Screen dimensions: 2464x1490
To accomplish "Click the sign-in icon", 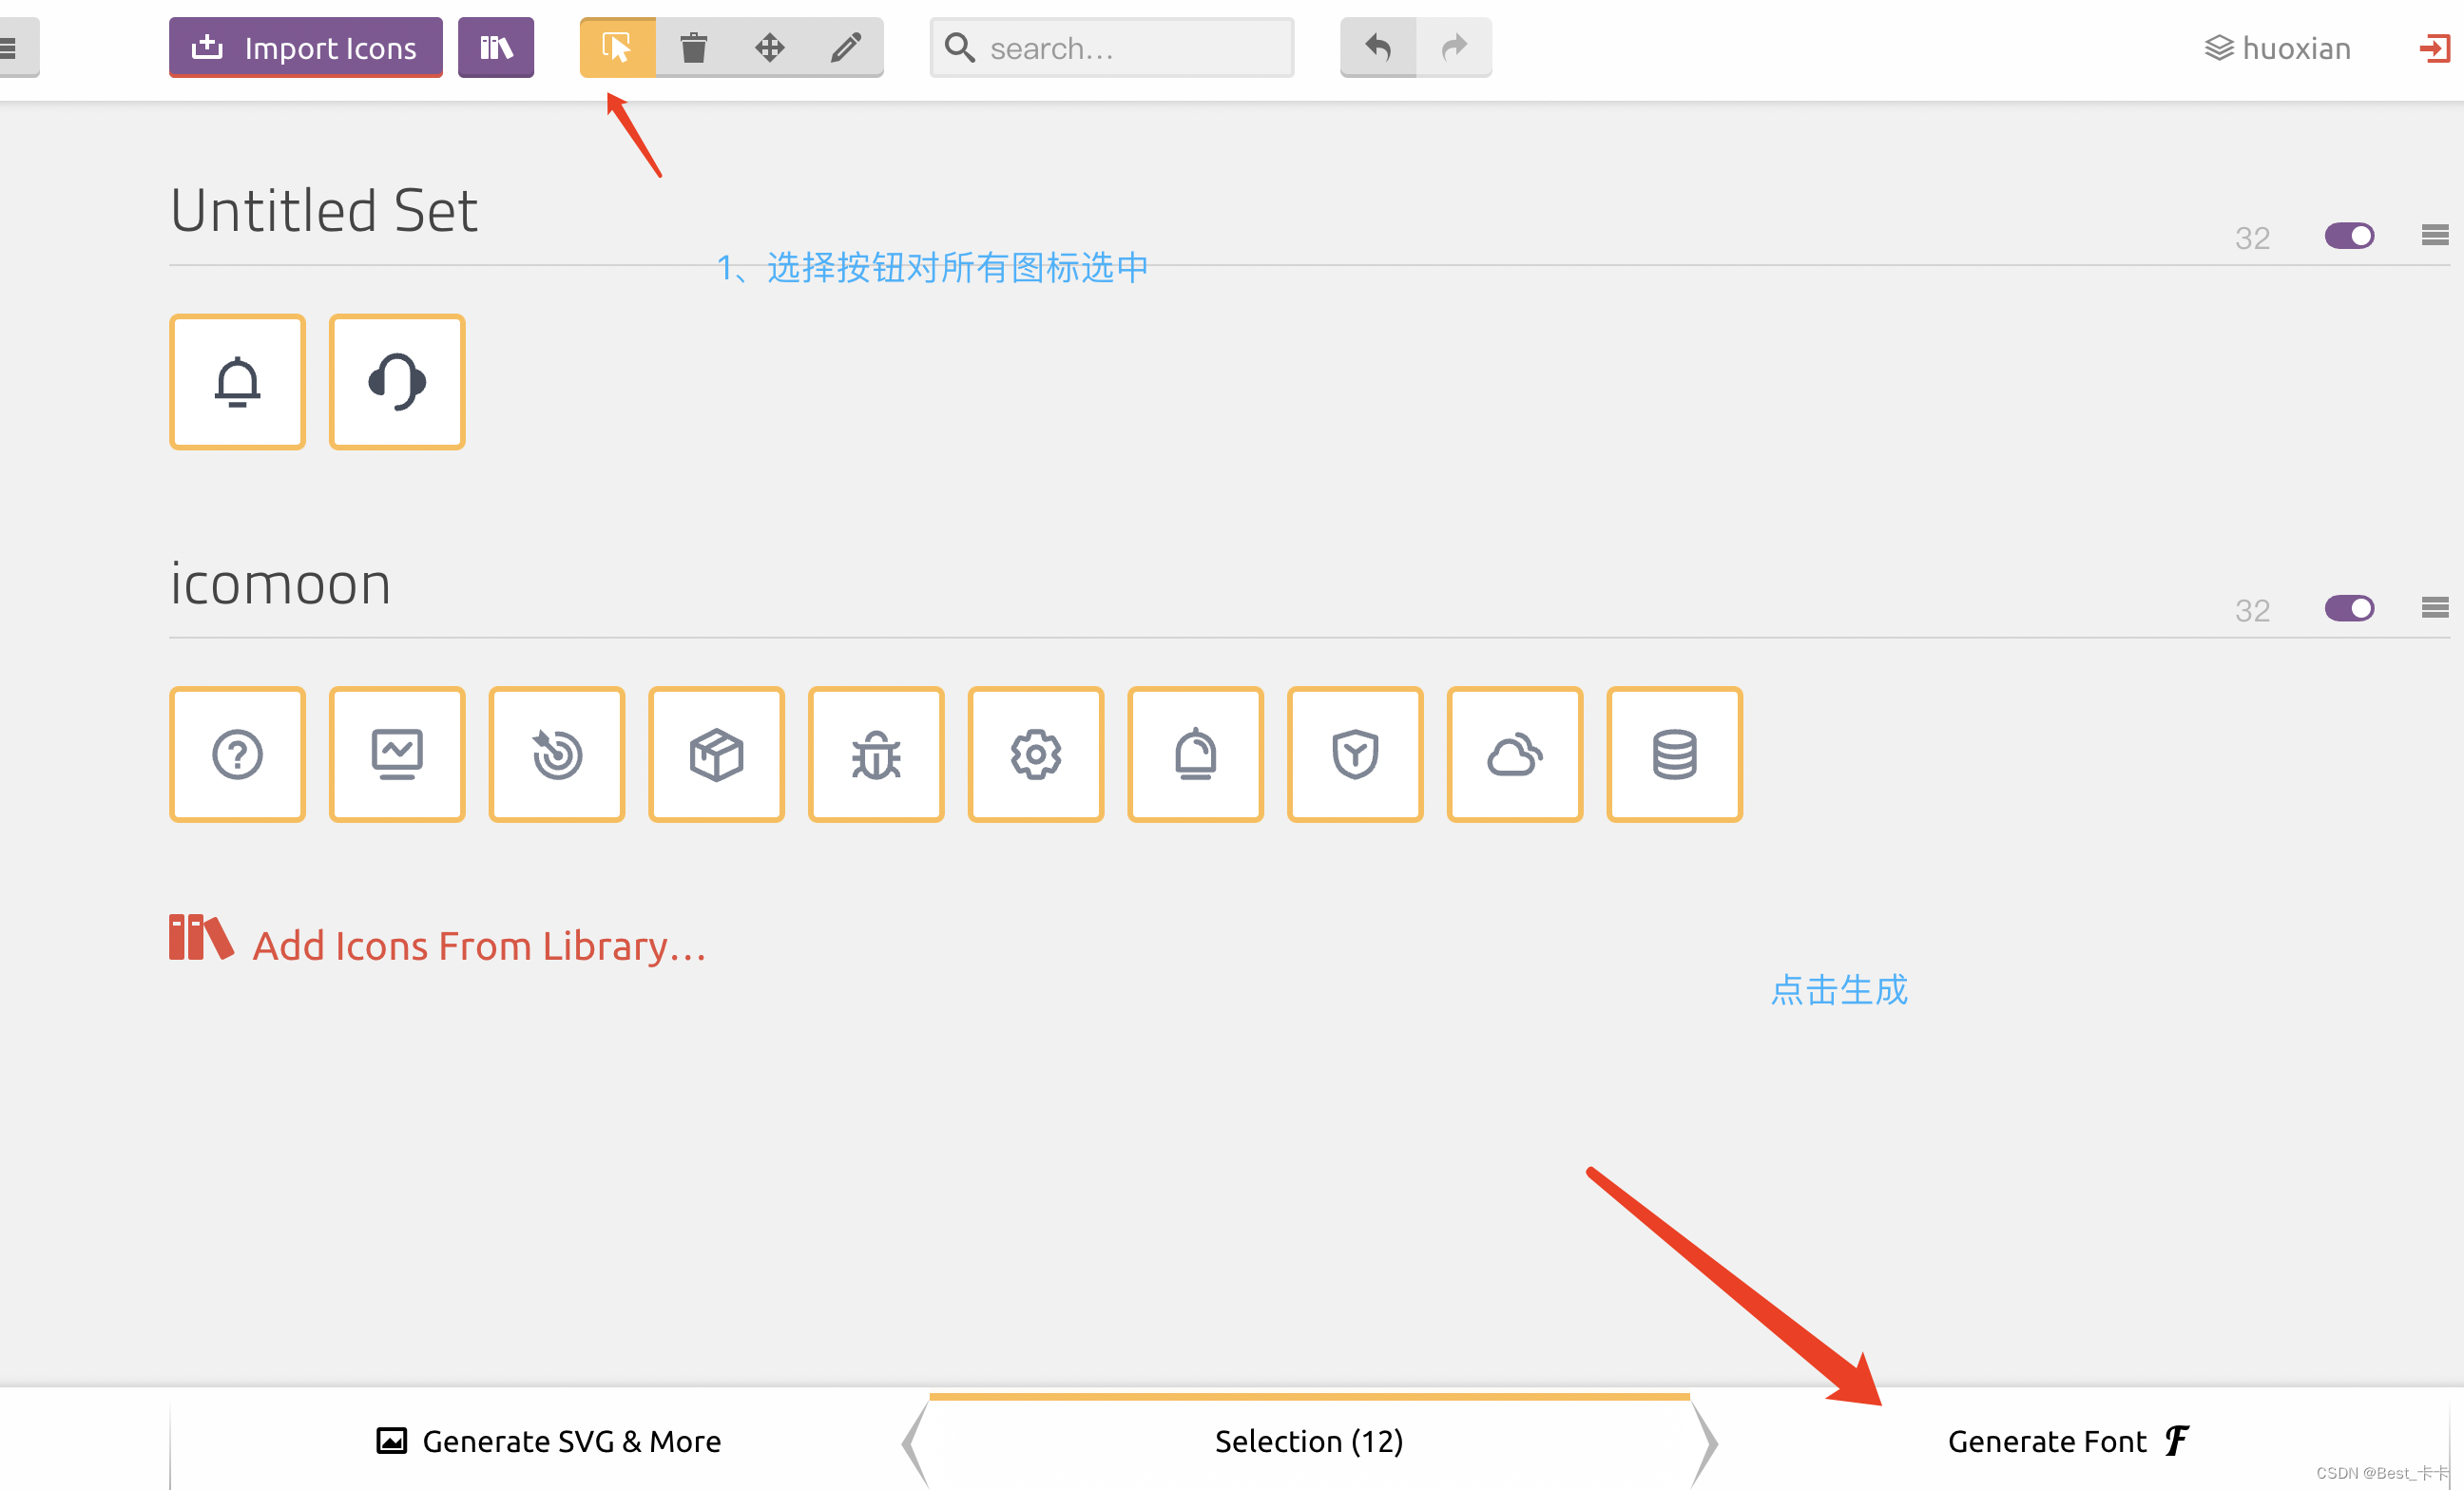I will click(2434, 48).
